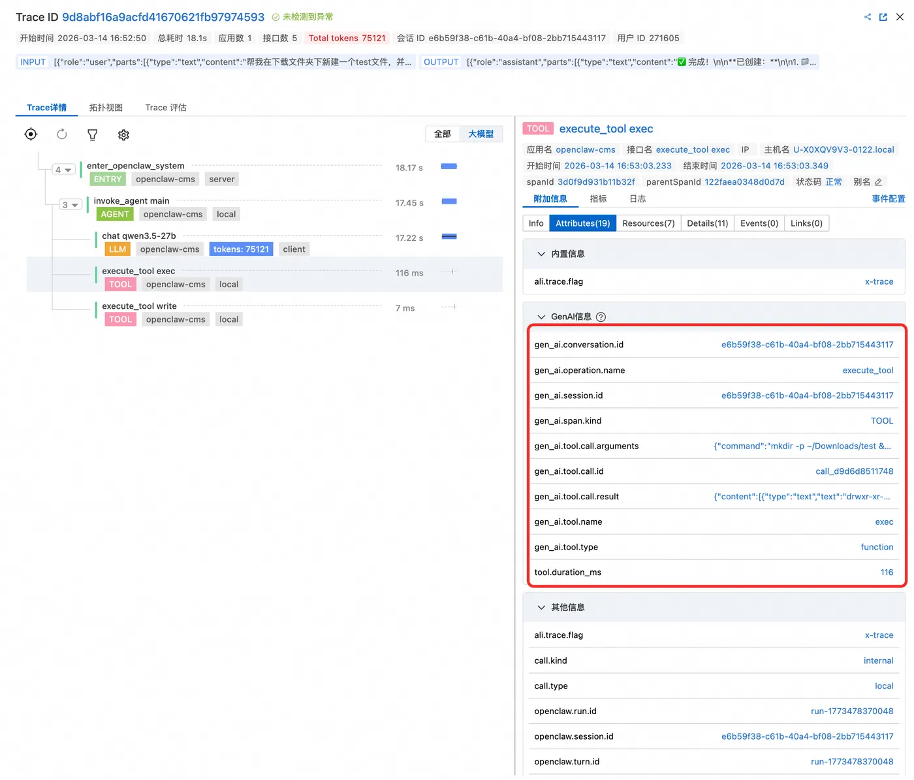
Task: Click the refresh trace icon
Action: pos(62,134)
